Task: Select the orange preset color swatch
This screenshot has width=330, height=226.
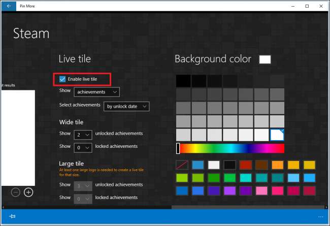Action: pos(277,166)
